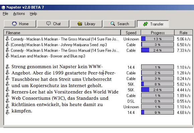Sort by the Progress column header
This screenshot has height=133, width=194.
click(158, 33)
